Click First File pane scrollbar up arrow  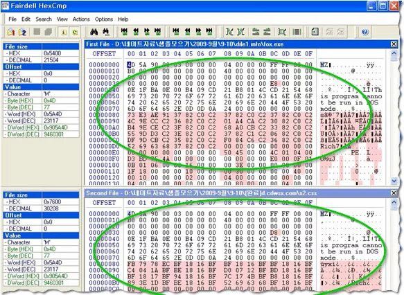tap(394, 53)
